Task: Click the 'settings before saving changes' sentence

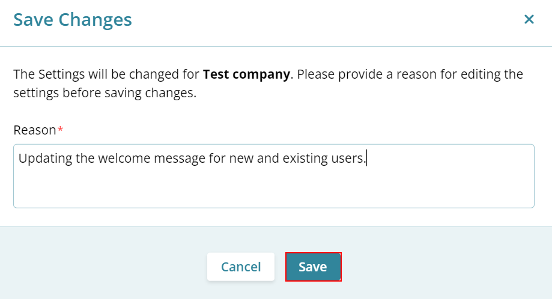Action: coord(105,93)
